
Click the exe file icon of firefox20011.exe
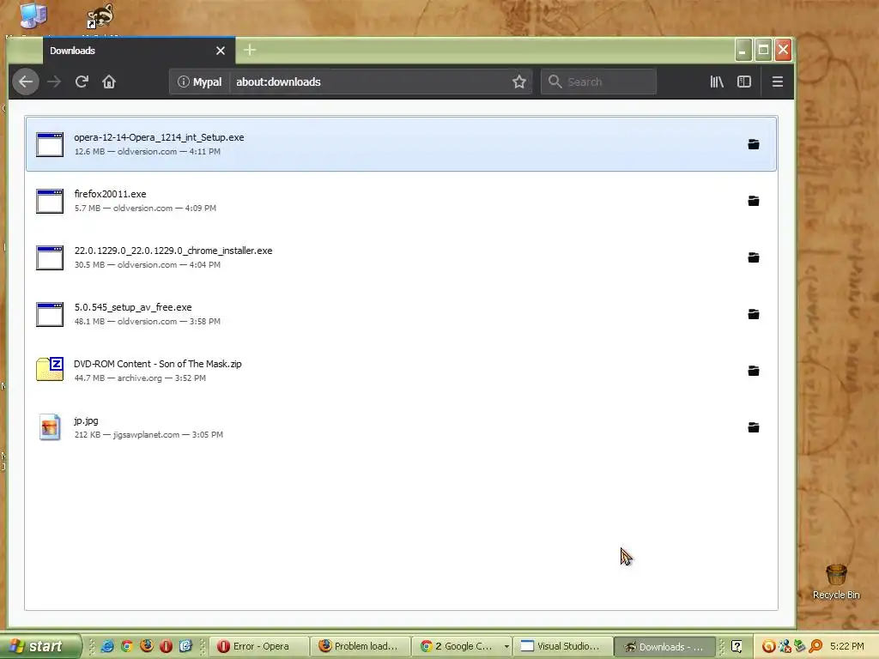coord(50,201)
